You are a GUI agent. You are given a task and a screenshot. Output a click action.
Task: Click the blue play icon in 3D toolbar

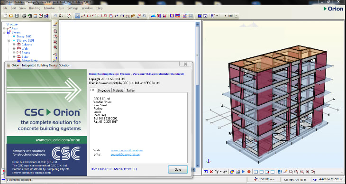coord(244,171)
